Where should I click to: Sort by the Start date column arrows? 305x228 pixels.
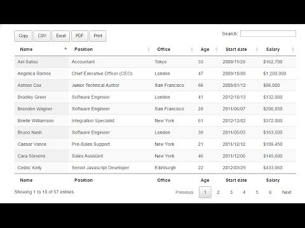pyautogui.click(x=257, y=49)
